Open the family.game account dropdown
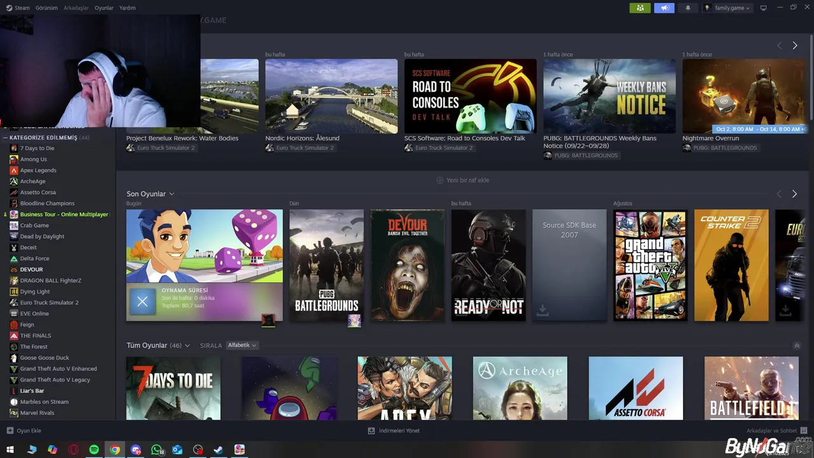814x458 pixels. point(728,8)
